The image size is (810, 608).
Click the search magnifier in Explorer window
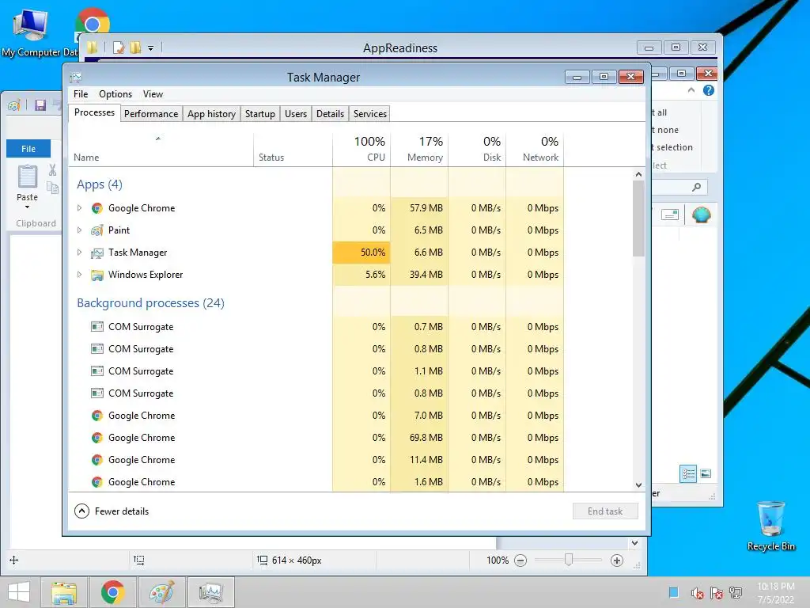pyautogui.click(x=696, y=187)
